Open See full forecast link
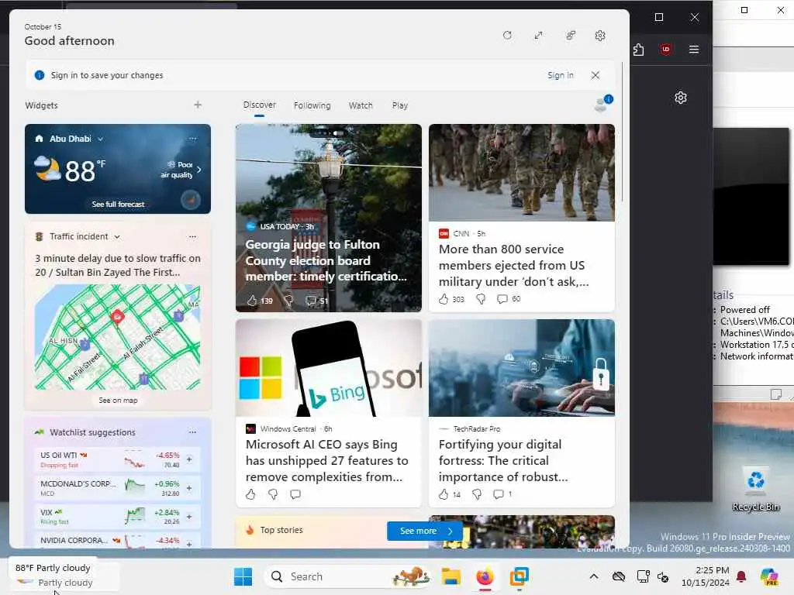Screen dimensions: 794x595 pos(118,205)
